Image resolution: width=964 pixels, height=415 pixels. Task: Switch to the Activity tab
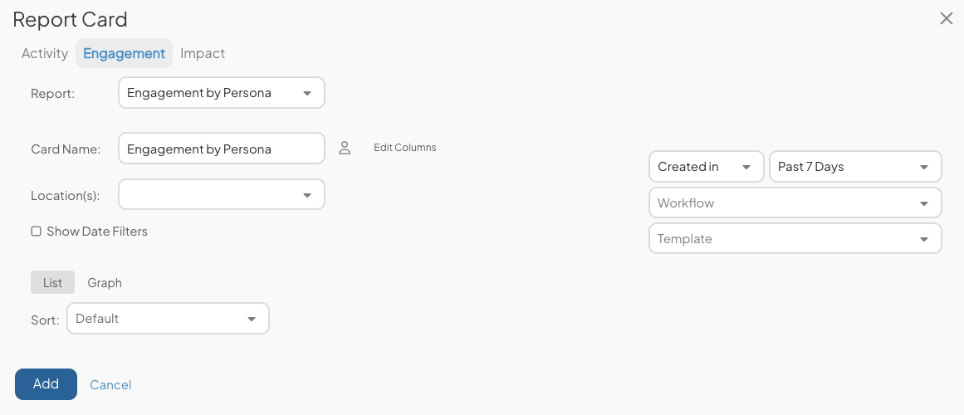point(44,53)
